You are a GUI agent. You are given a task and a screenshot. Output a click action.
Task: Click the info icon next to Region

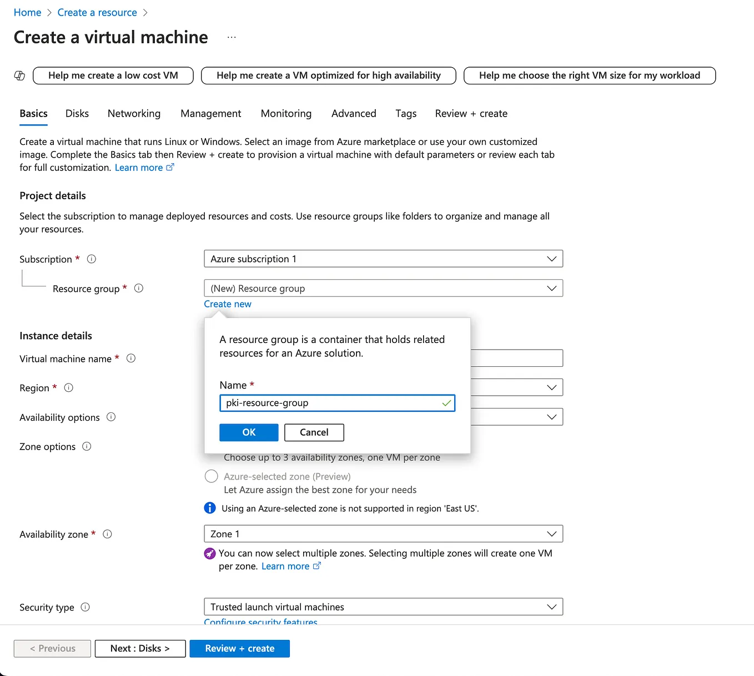point(68,388)
